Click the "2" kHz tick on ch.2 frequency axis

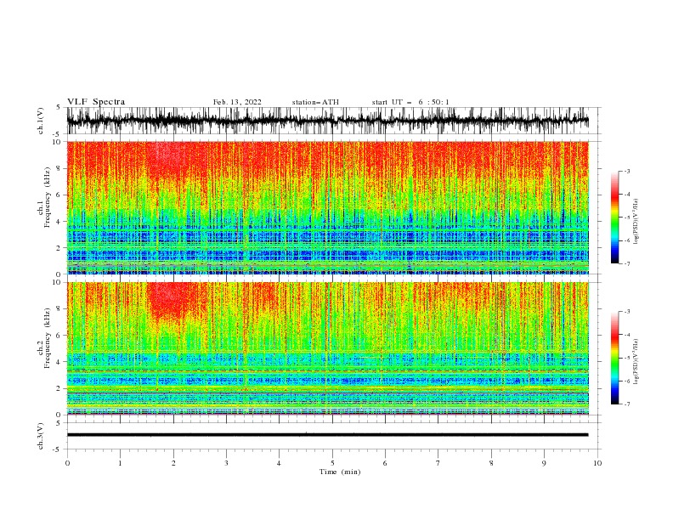(x=59, y=388)
